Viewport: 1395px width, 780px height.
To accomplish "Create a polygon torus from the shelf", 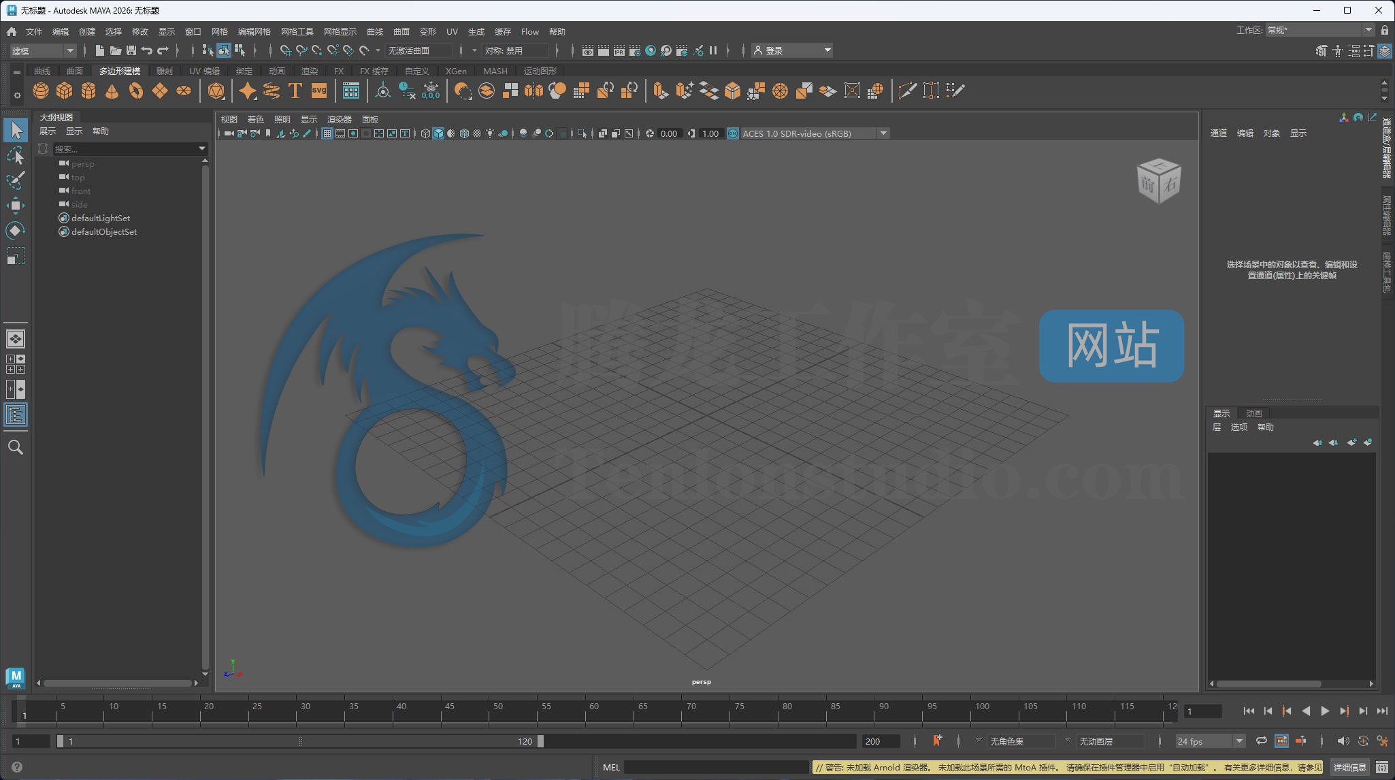I will (x=136, y=91).
